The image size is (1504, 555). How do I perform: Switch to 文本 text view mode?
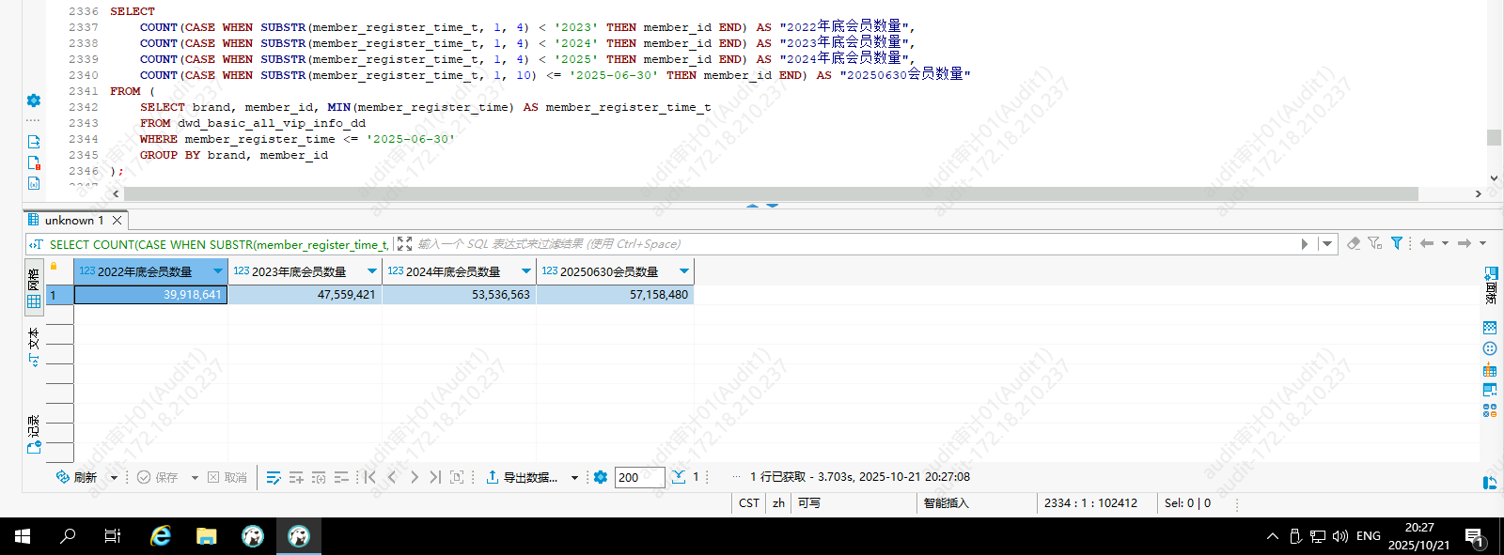pyautogui.click(x=34, y=346)
